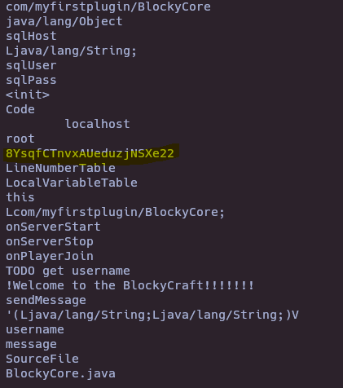The image size is (343, 388).
Task: Click the 'onServerStop' line
Action: 50,241
